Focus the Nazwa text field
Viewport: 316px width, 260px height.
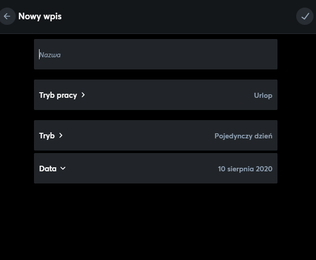[x=152, y=55]
